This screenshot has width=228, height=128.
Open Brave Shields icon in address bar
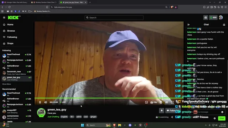[x=172, y=7]
